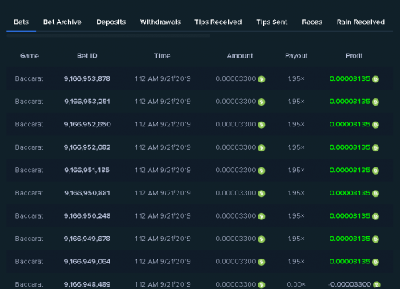The height and width of the screenshot is (289, 400).
Task: Click profit coin icon in bet 9,166,953,878 row
Action: click(x=375, y=79)
